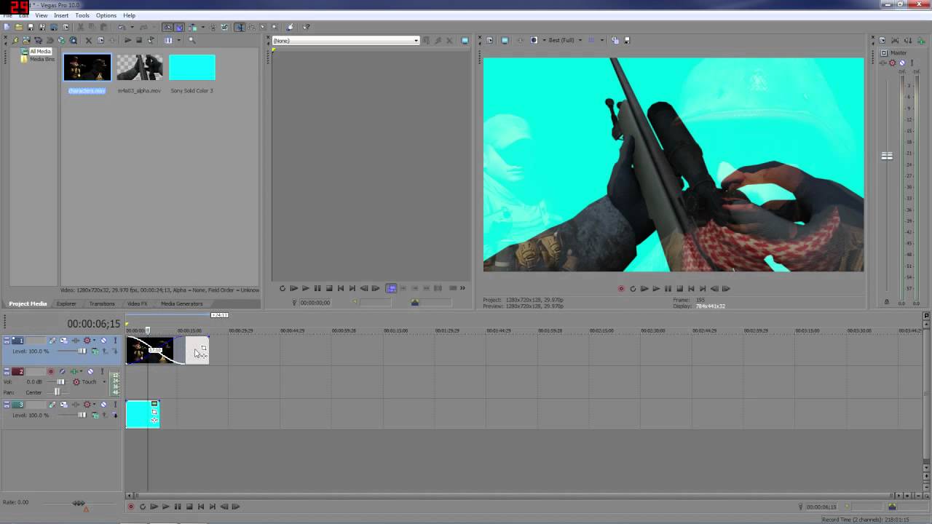932x524 pixels.
Task: Adjust the Master volume fader
Action: [x=887, y=156]
